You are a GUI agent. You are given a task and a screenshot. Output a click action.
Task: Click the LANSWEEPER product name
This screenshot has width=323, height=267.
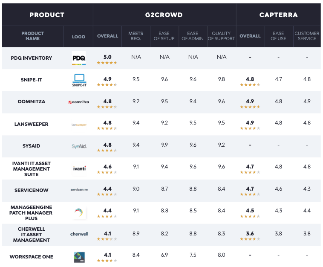click(x=31, y=124)
